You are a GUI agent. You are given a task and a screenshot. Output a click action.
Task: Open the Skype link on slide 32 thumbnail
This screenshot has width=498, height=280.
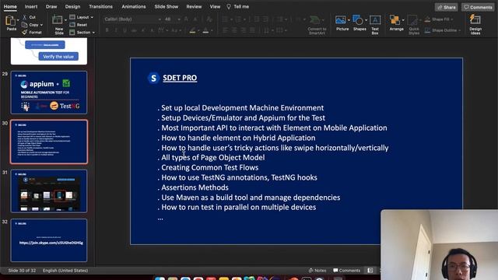pos(51,243)
